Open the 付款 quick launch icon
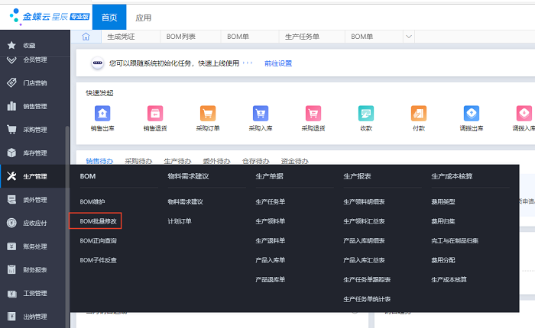Image resolution: width=535 pixels, height=328 pixels. click(x=418, y=114)
